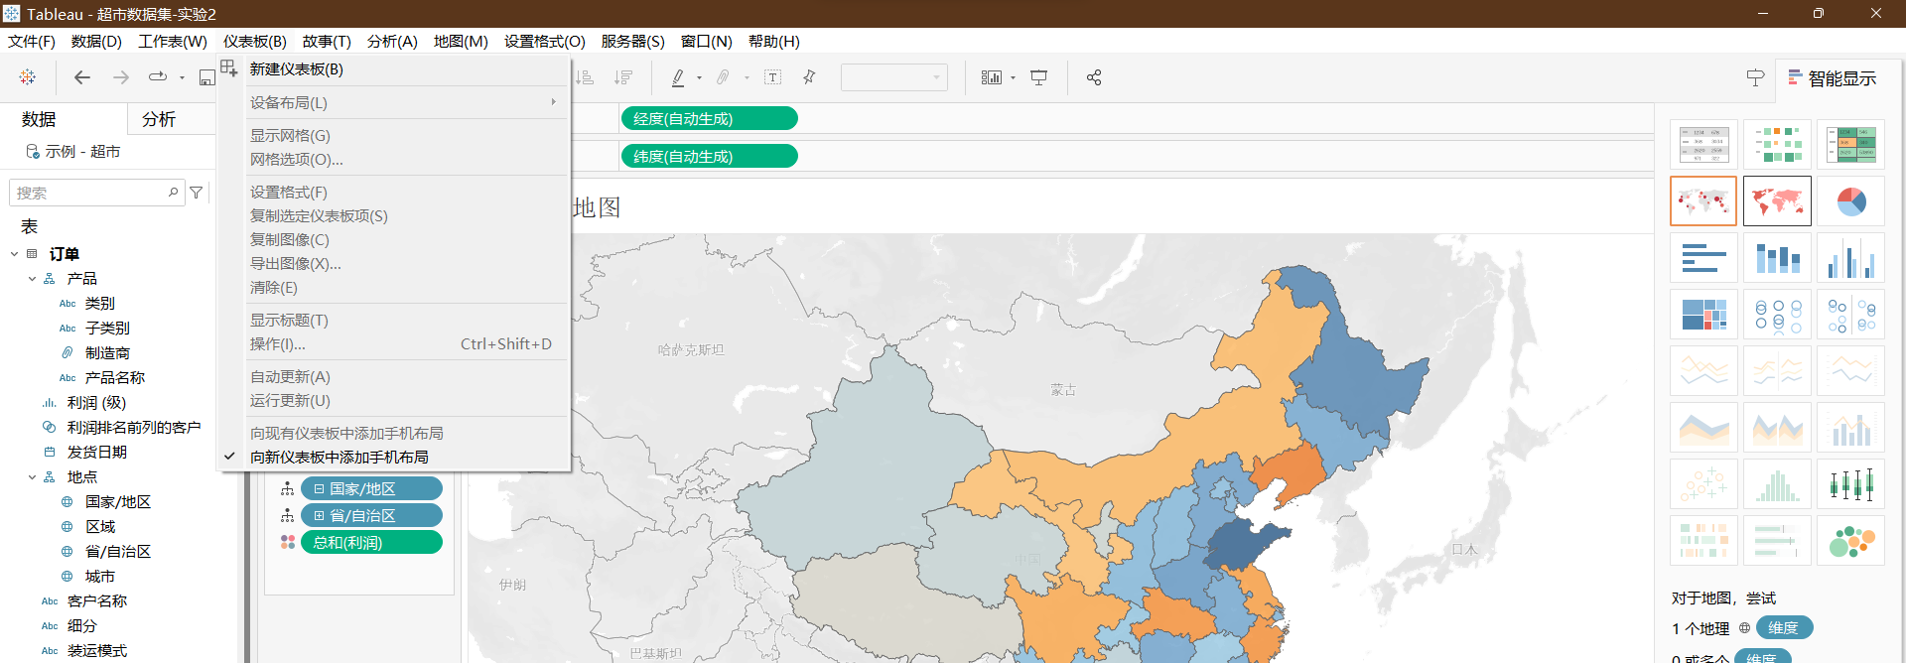Select the 利润排名前列的客户 set field

pyautogui.click(x=134, y=427)
